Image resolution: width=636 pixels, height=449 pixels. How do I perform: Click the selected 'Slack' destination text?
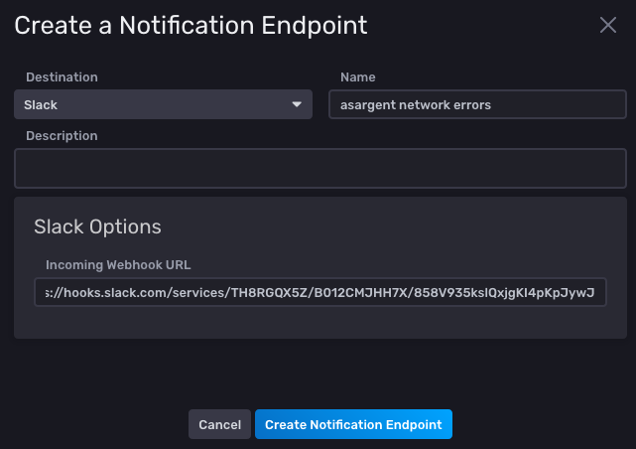pyautogui.click(x=42, y=104)
